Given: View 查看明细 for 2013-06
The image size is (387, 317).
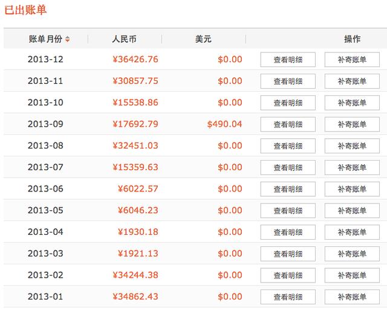Looking at the screenshot, I should pyautogui.click(x=288, y=189).
